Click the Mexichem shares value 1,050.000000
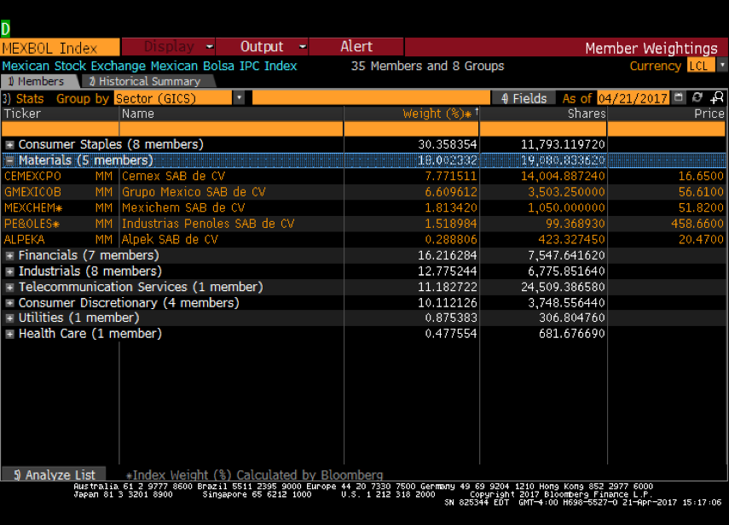Screen dimensions: 729x525 [566, 208]
